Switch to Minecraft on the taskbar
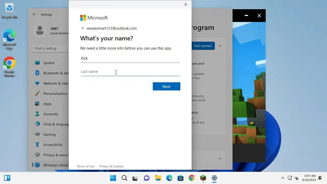Screen dimensions: 327x184 pyautogui.click(x=203, y=178)
